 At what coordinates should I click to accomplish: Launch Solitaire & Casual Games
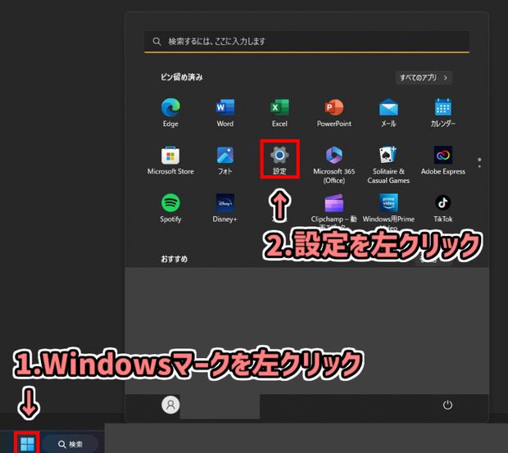388,165
